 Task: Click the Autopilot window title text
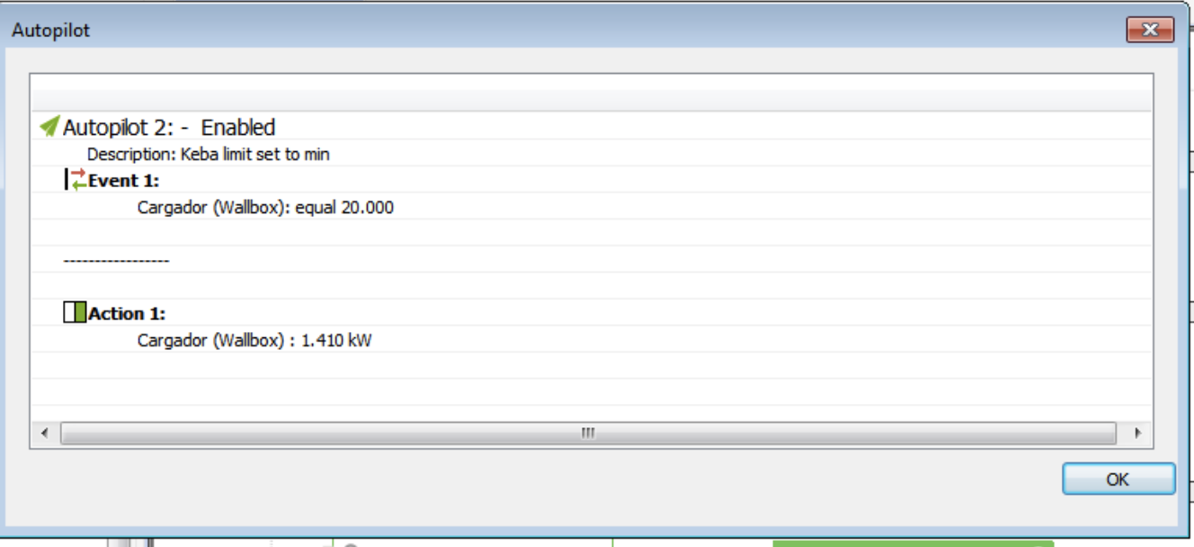[x=51, y=31]
